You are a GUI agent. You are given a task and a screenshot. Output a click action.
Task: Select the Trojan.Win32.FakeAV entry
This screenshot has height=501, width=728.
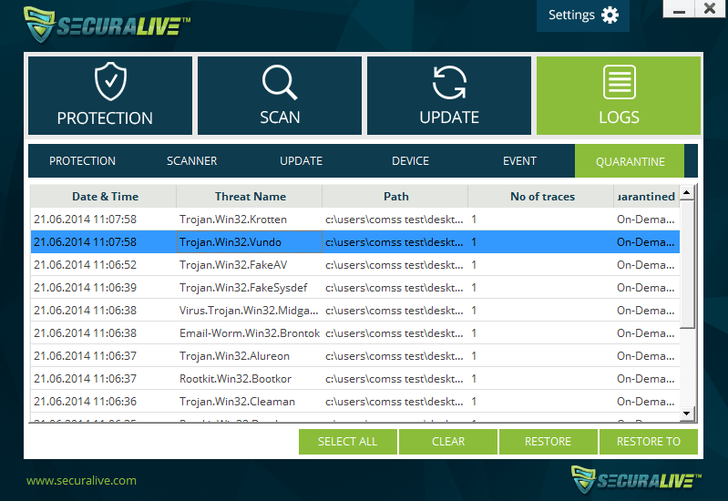click(355, 265)
